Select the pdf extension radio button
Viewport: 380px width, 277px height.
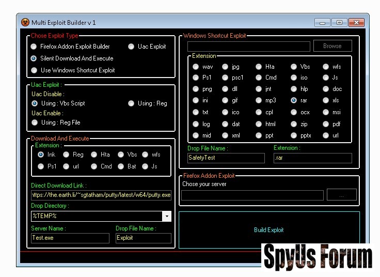(326, 124)
